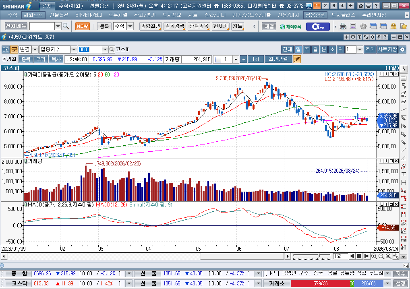410x289 pixels.
Task: Select the 주 weekly period toggle
Action: click(307, 50)
